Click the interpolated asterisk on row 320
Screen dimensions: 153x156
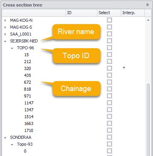point(124,68)
